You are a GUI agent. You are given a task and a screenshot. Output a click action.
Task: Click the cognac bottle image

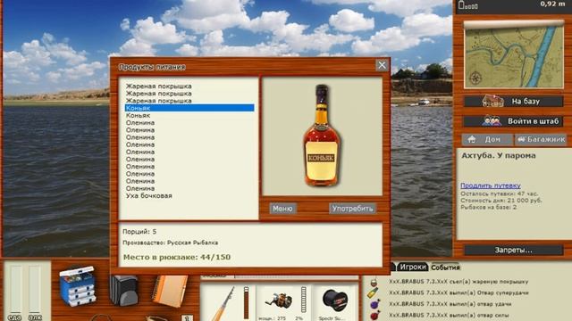pyautogui.click(x=322, y=136)
